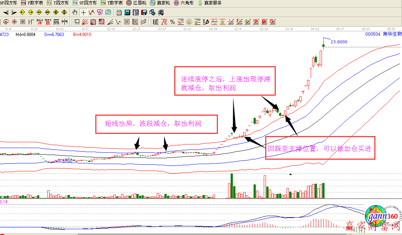Viewport: 402px width, 235px height.
Task: Click the 0.14 MACD indicator value
Action: pos(4,202)
